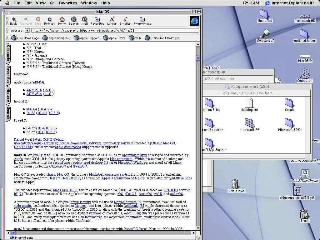Open the MSN bookmark
Screen dimensions: 320x240
tap(135, 38)
